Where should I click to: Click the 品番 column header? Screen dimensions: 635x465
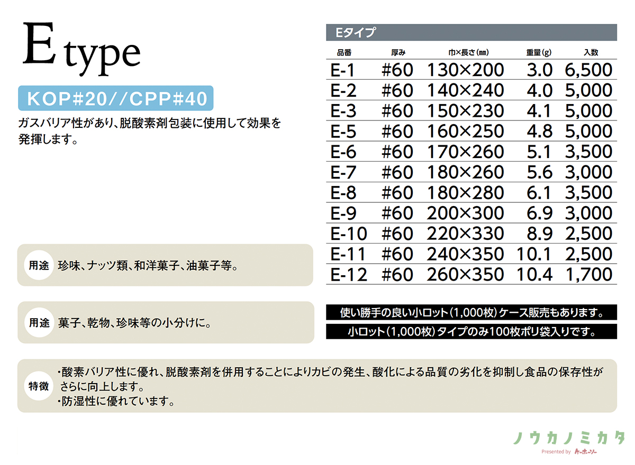point(343,52)
